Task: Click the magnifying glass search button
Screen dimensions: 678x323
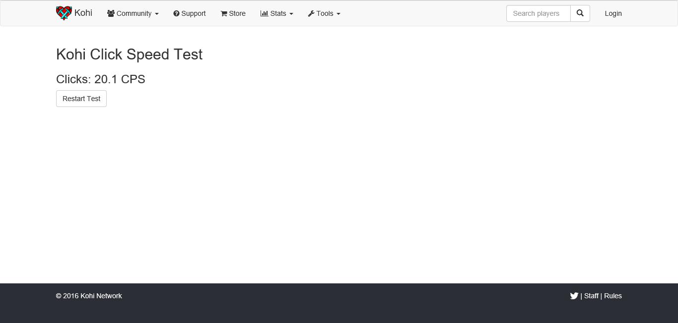Action: [x=580, y=13]
